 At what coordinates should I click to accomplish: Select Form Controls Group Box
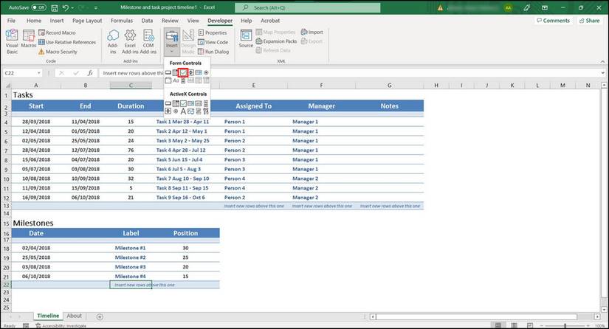(168, 80)
